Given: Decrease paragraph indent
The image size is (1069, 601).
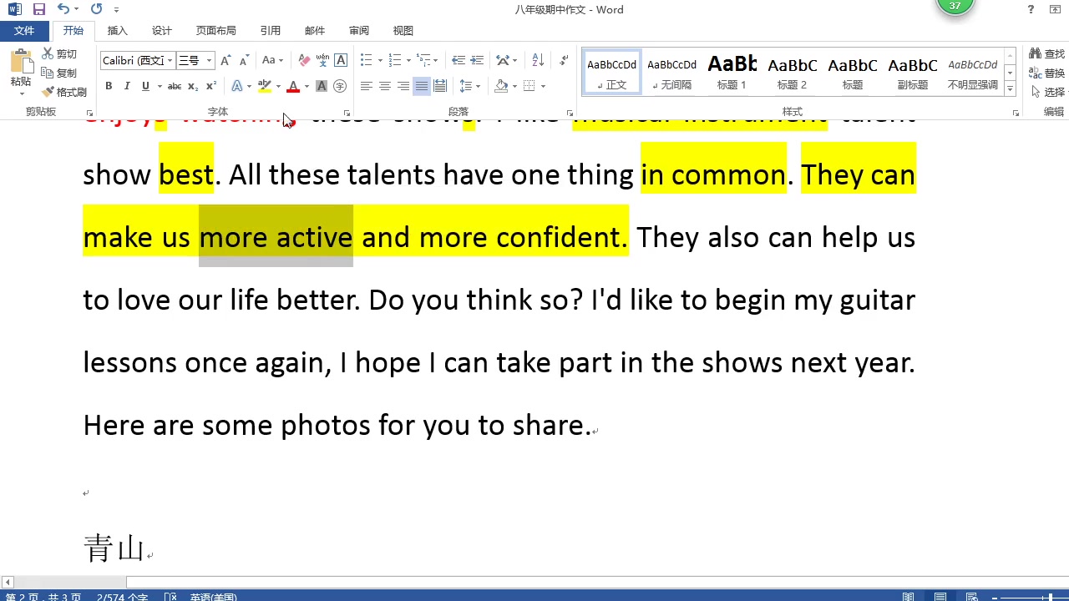Looking at the screenshot, I should 459,60.
